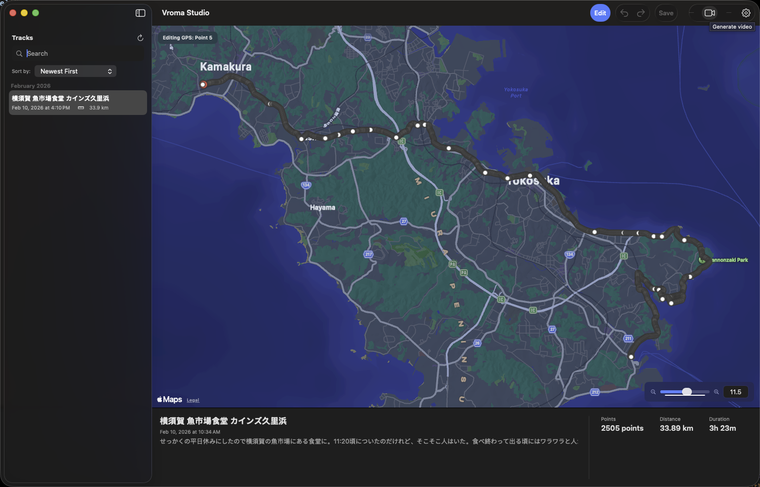Open the Legal link on the map
The height and width of the screenshot is (487, 760).
(x=192, y=400)
